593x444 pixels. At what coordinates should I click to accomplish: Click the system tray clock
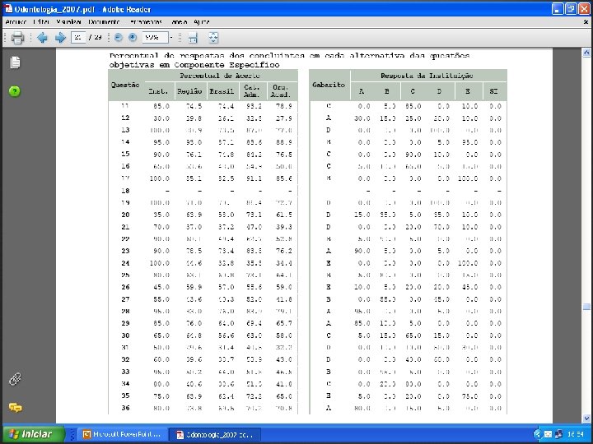tap(575, 434)
